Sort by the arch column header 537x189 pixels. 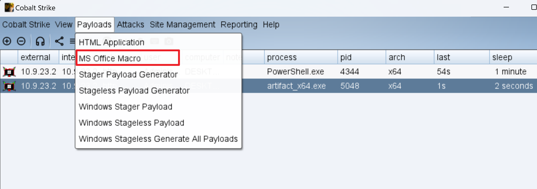pos(410,57)
